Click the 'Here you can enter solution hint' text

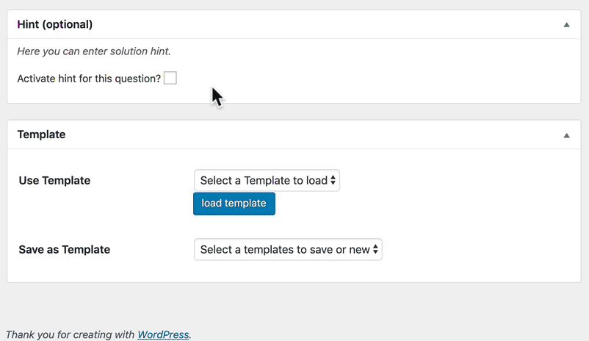[94, 51]
